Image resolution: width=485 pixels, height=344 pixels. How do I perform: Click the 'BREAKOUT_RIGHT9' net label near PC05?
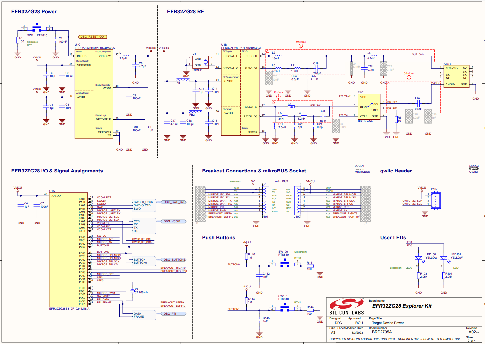(x=173, y=268)
